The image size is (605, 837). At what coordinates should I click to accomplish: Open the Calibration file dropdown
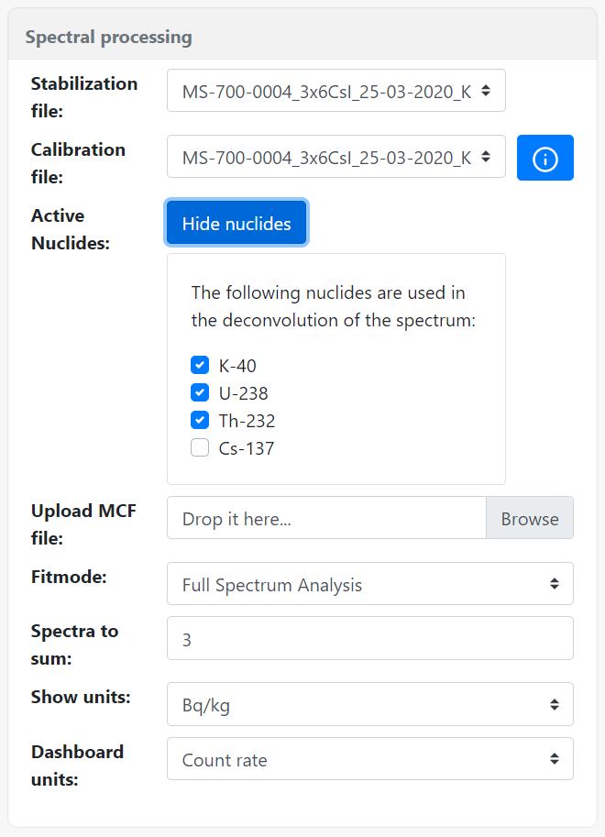pos(335,157)
